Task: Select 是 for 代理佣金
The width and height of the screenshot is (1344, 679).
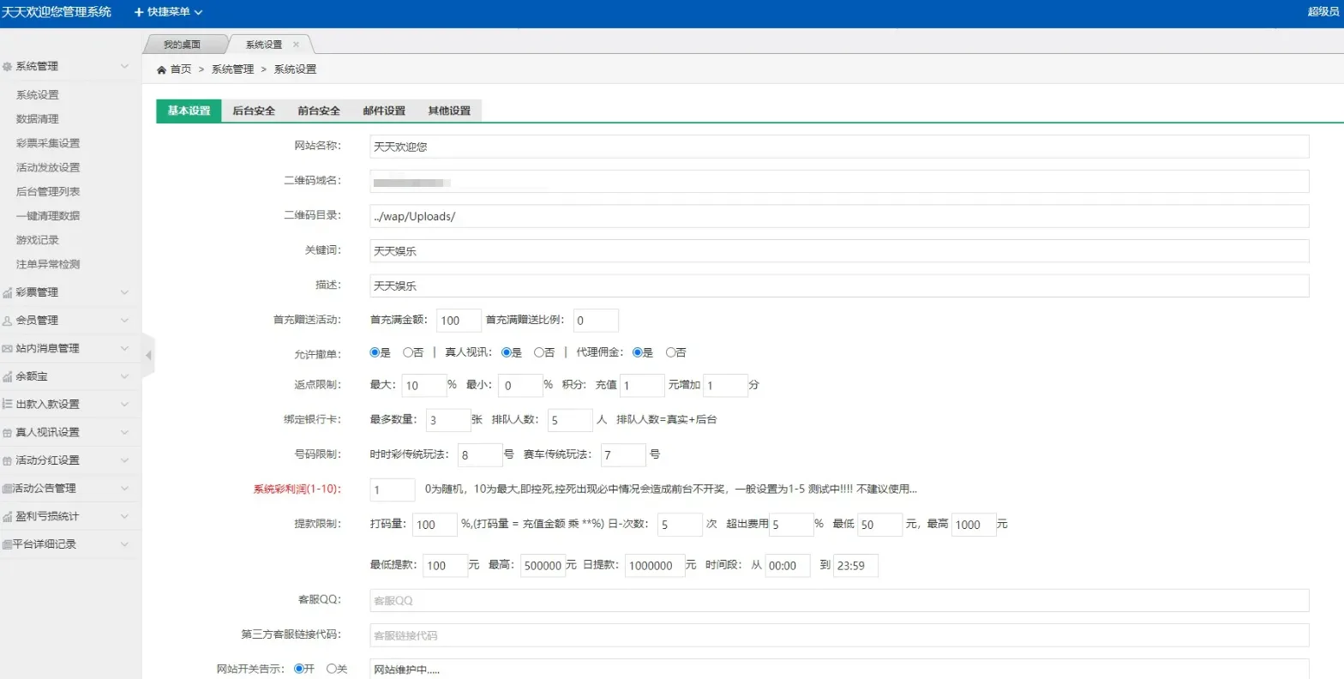Action: click(637, 352)
